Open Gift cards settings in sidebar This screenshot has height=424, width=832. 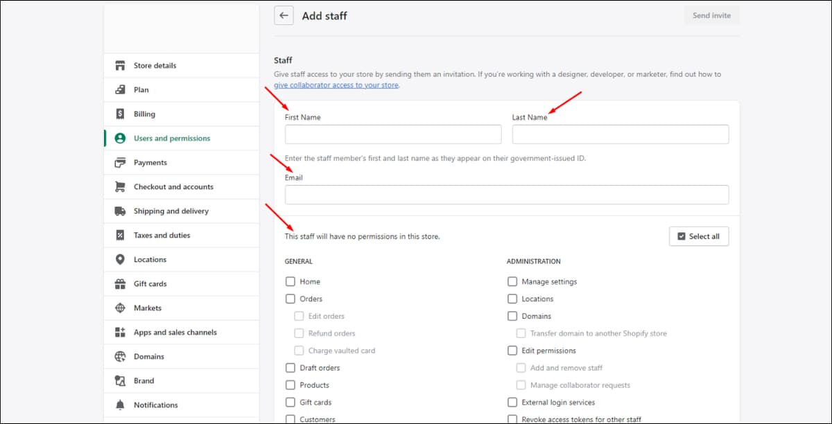(181, 284)
